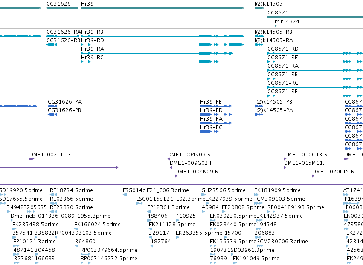
Task: Select transcript CG31626-RA
Action: click(x=64, y=32)
